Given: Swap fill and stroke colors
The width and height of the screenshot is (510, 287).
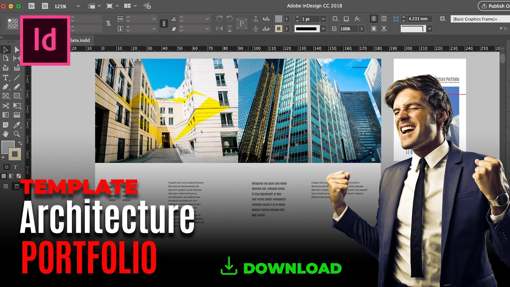Looking at the screenshot, I should pyautogui.click(x=20, y=143).
